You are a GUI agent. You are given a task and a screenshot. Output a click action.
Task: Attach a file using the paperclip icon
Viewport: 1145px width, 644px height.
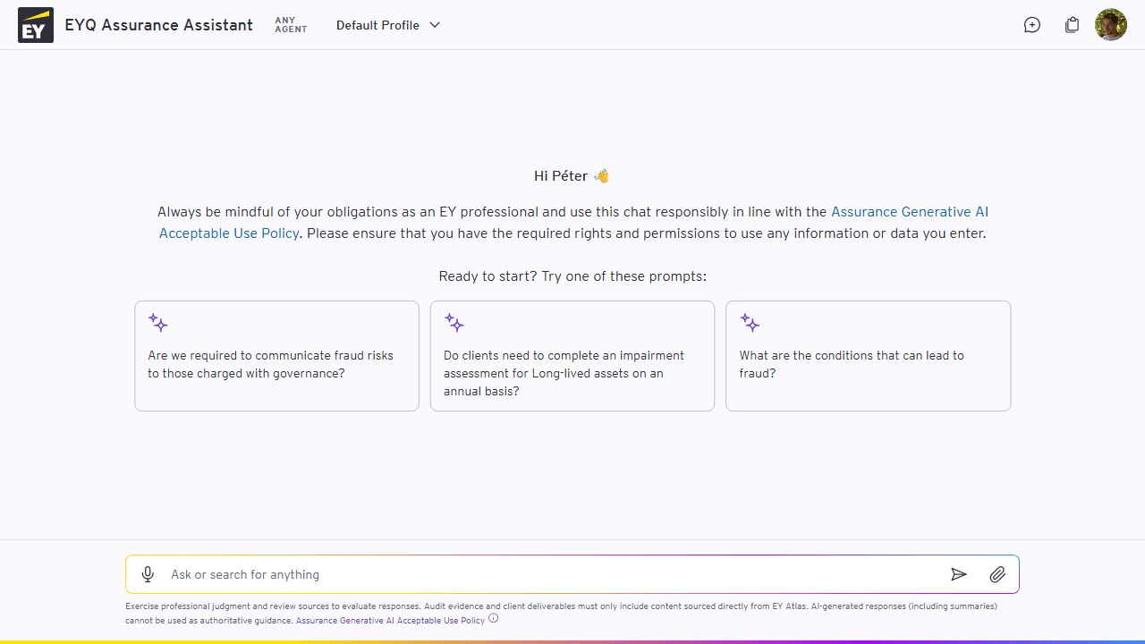tap(997, 574)
